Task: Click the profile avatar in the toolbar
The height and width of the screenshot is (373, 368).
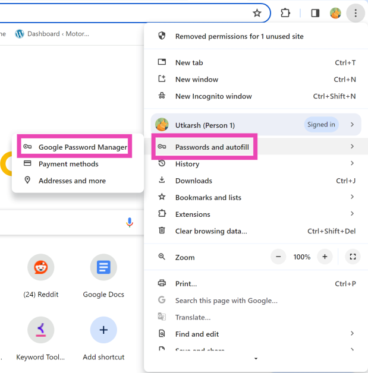Action: point(335,13)
